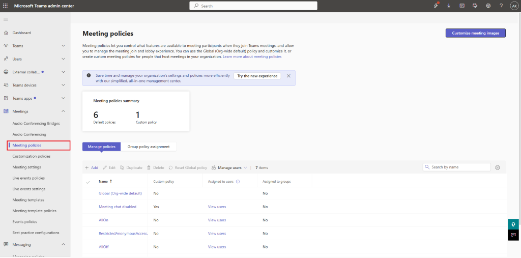Image resolution: width=521 pixels, height=258 pixels.
Task: Expand the Teams devices section
Action: click(x=64, y=85)
